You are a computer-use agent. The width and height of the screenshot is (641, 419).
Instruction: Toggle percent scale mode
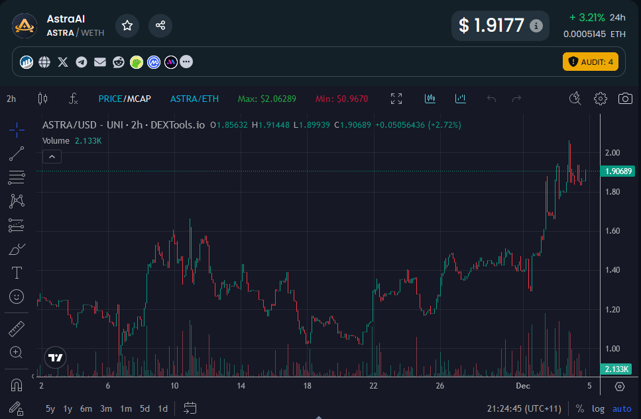[579, 409]
